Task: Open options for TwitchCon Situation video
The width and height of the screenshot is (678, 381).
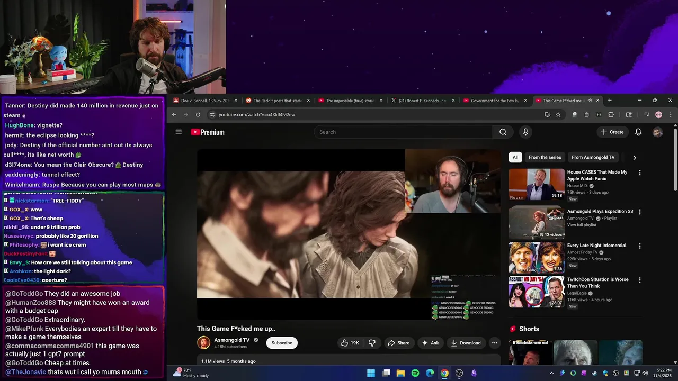Action: coord(640,280)
